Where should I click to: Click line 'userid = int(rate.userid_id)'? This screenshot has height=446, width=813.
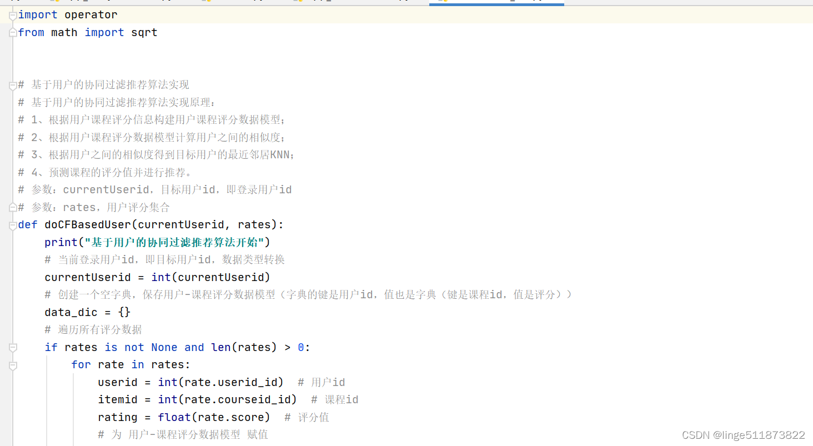point(190,382)
